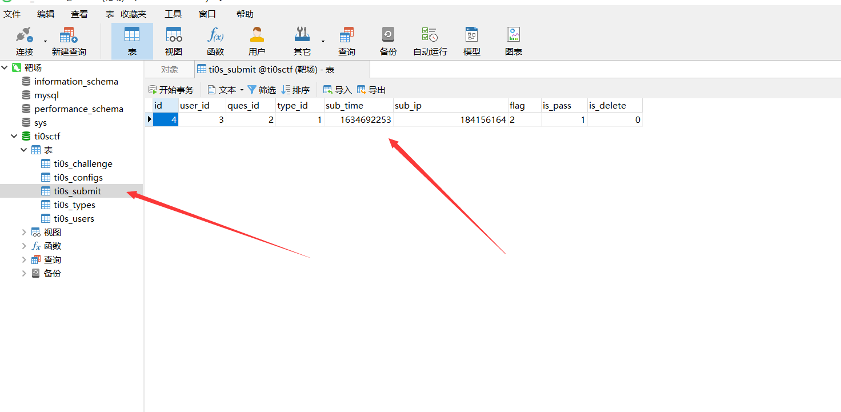Select cell with sub_time value 1634692253
The image size is (841, 412).
(359, 120)
